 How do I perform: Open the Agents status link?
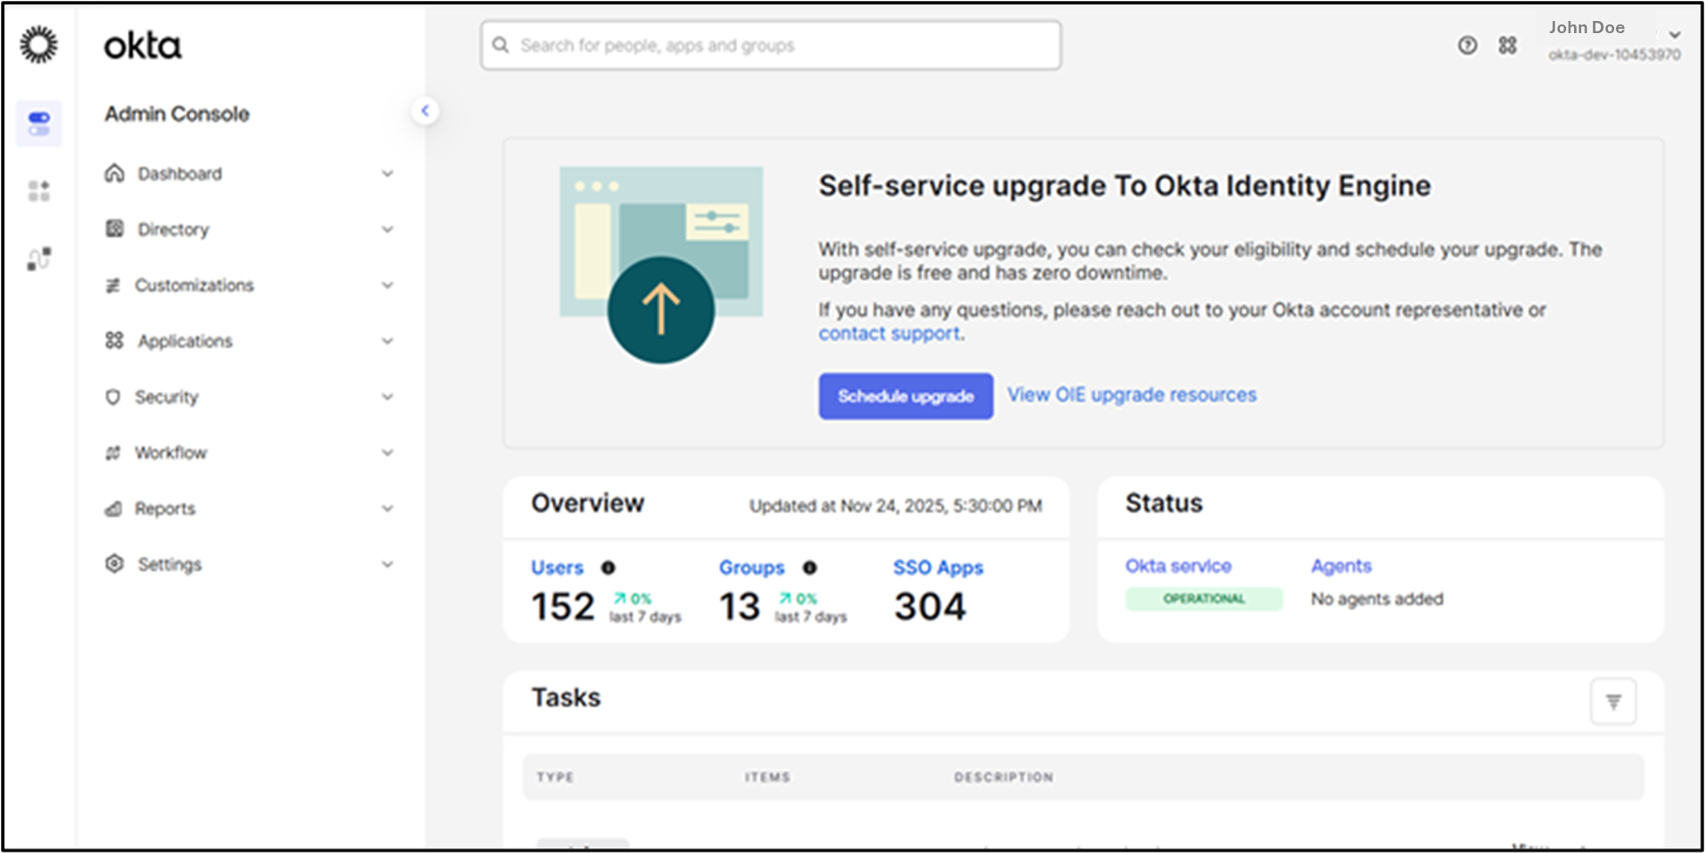[1341, 566]
